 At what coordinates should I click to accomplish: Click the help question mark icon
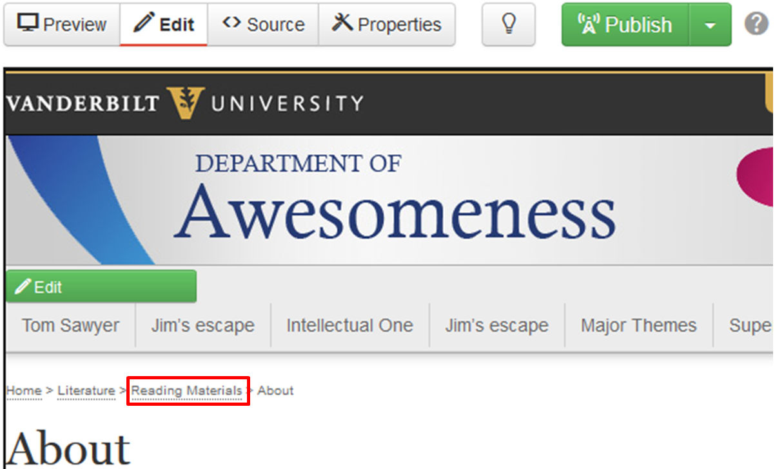(756, 25)
